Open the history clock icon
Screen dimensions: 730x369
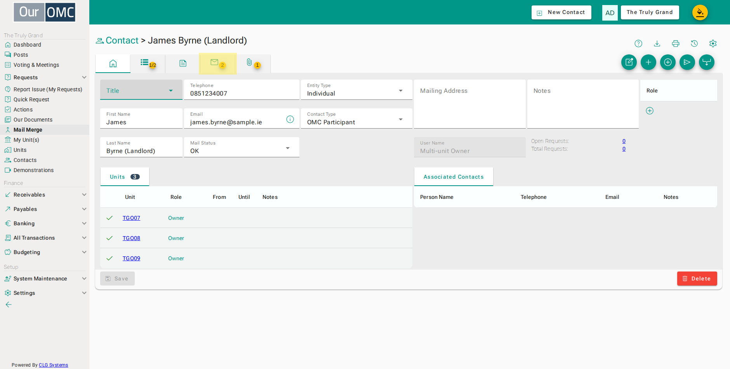click(694, 44)
